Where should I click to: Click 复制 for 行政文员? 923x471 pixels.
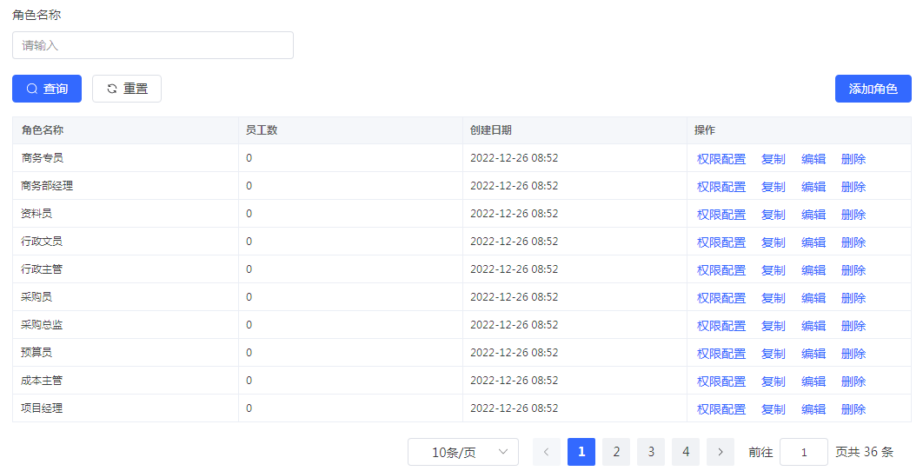point(773,242)
